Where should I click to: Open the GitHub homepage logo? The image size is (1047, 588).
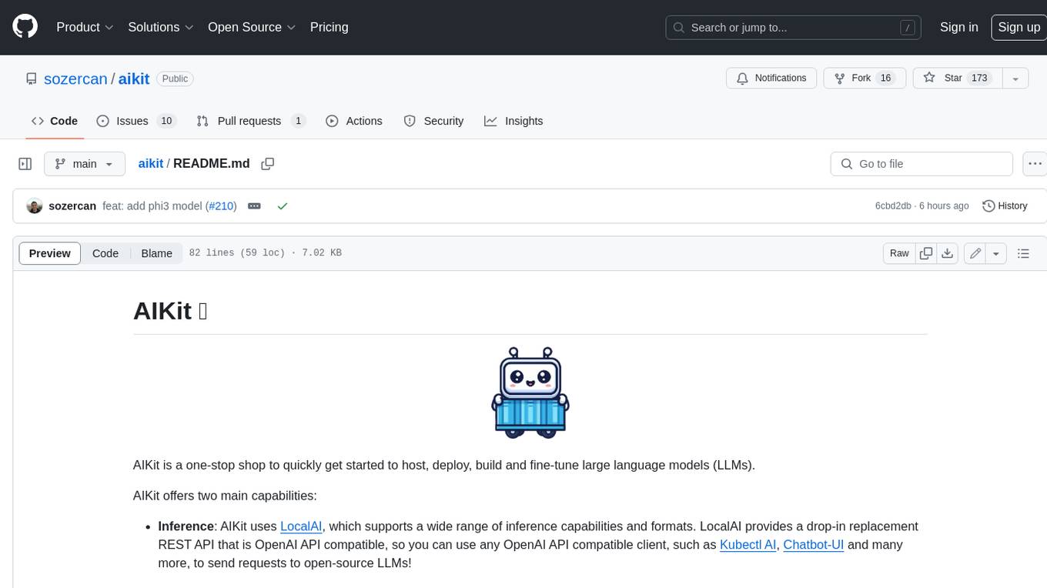(25, 27)
